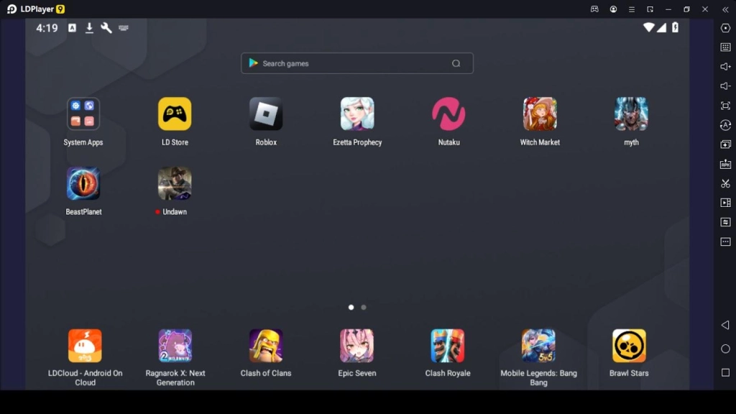Launch the LD Store app
This screenshot has height=414, width=736.
175,114
